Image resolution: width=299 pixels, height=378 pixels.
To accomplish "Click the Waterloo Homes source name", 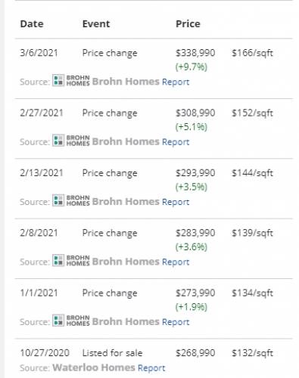I will pos(94,367).
